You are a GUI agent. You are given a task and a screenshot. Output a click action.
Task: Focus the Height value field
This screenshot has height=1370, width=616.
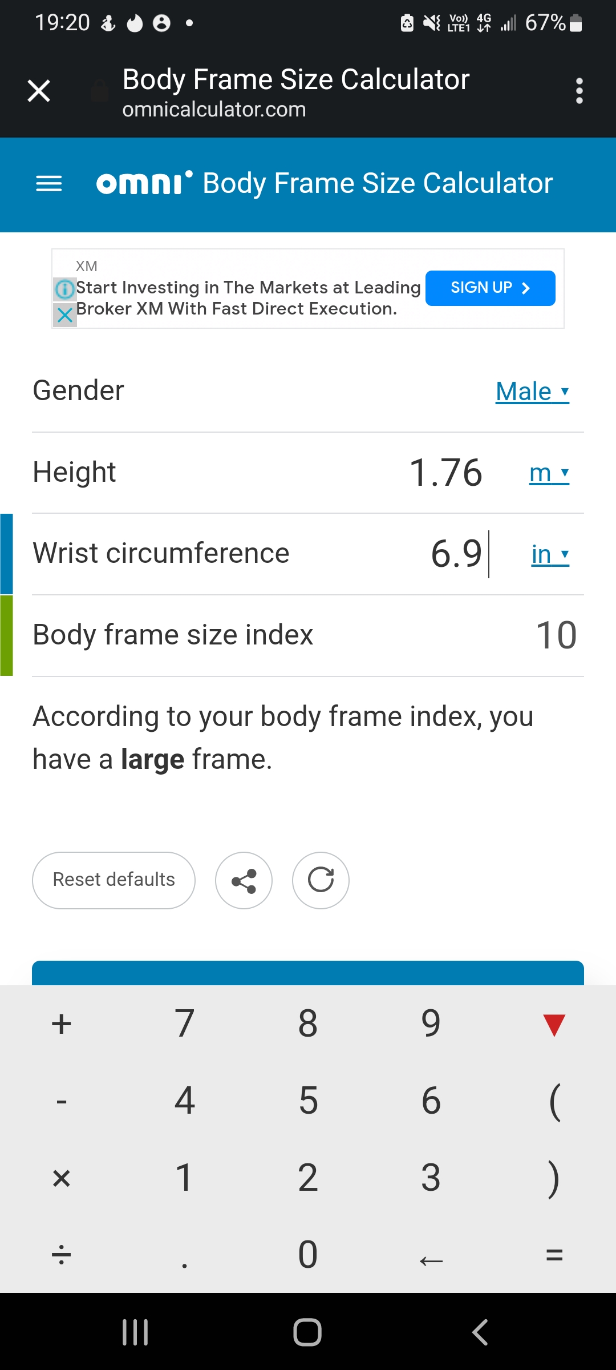pos(445,473)
